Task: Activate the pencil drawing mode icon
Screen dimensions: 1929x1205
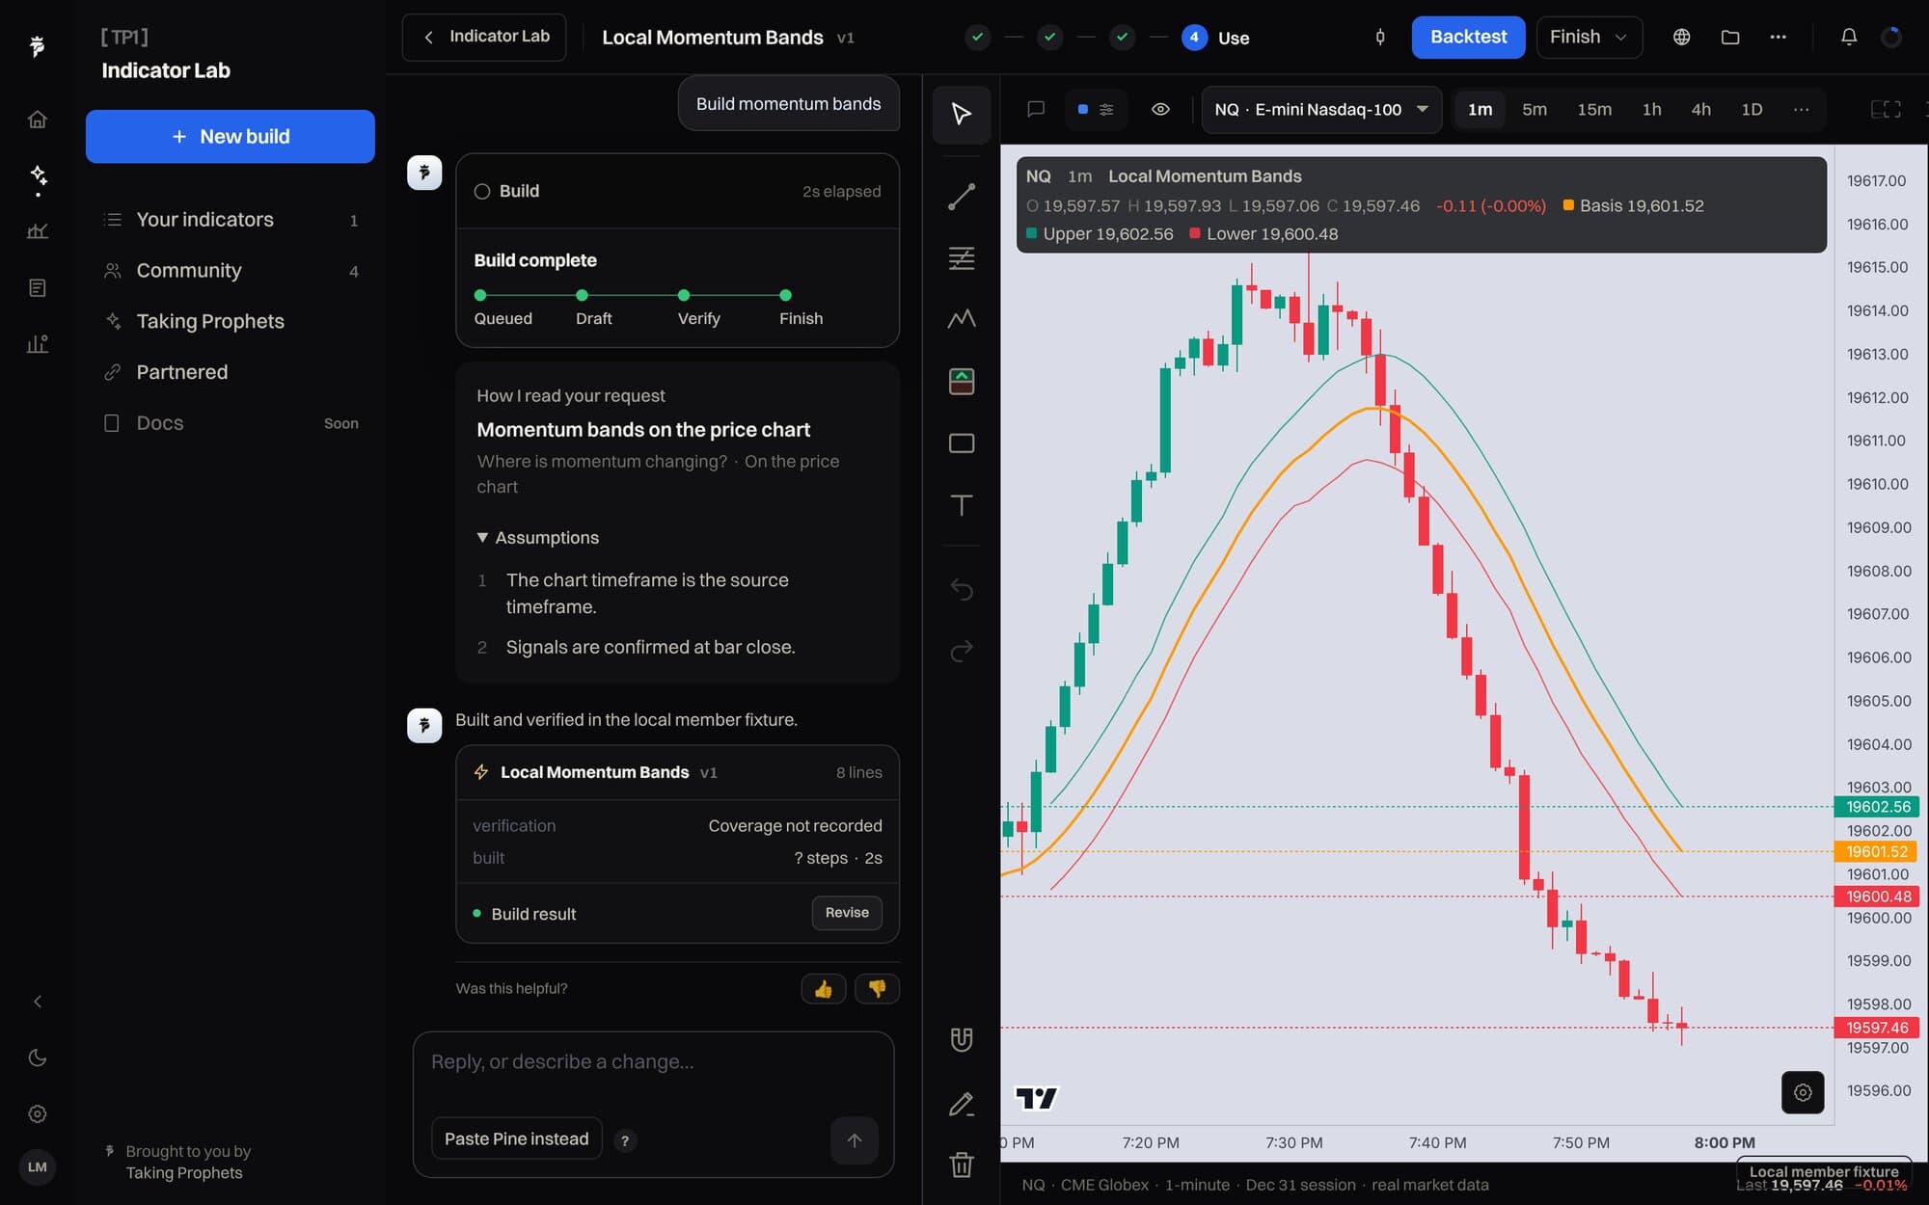Action: click(x=962, y=1103)
